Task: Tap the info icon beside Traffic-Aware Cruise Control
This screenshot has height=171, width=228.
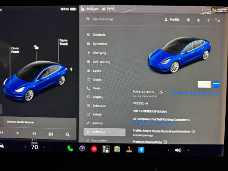Action: (x=193, y=131)
